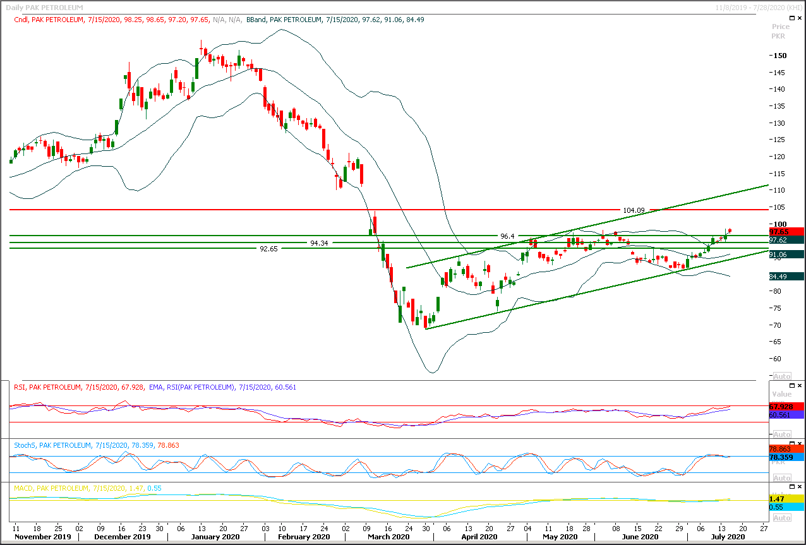Click the StochS value tag 78.863
This screenshot has height=545, width=806.
(x=786, y=448)
